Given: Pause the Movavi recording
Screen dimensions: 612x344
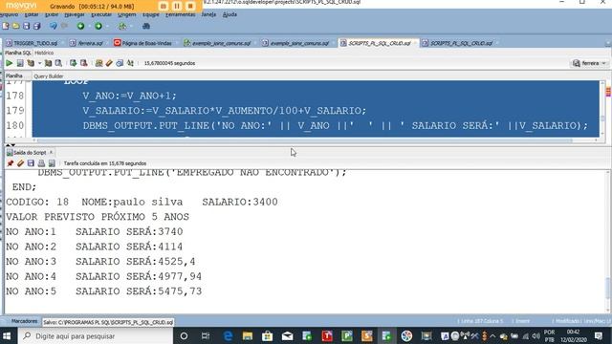Looking at the screenshot, I should coord(177,6).
